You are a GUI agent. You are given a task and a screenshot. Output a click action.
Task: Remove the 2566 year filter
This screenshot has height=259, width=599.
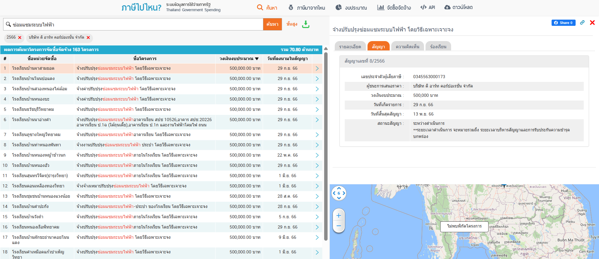tap(20, 38)
